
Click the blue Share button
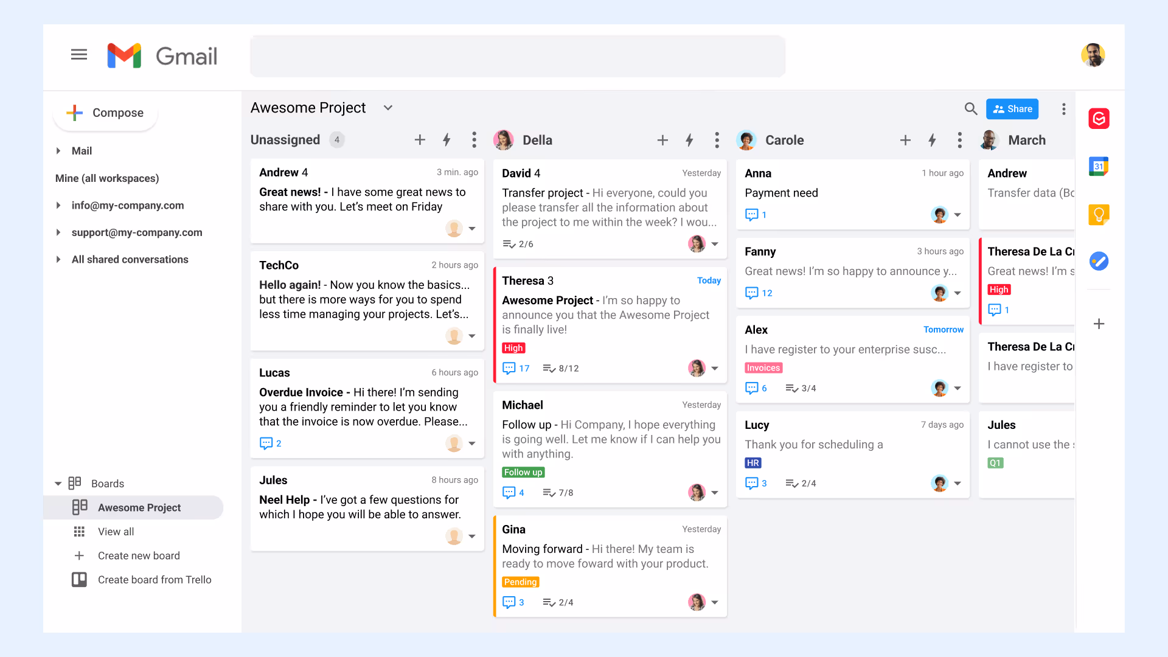1012,109
